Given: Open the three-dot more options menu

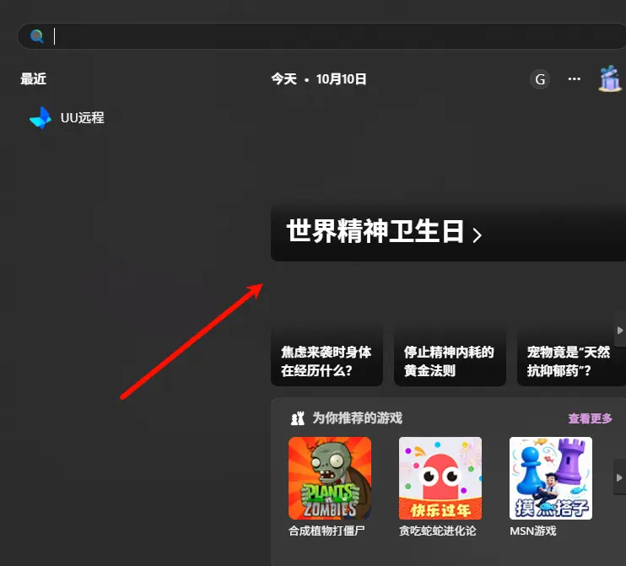Looking at the screenshot, I should 575,79.
